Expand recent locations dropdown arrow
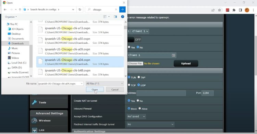 [16, 10]
